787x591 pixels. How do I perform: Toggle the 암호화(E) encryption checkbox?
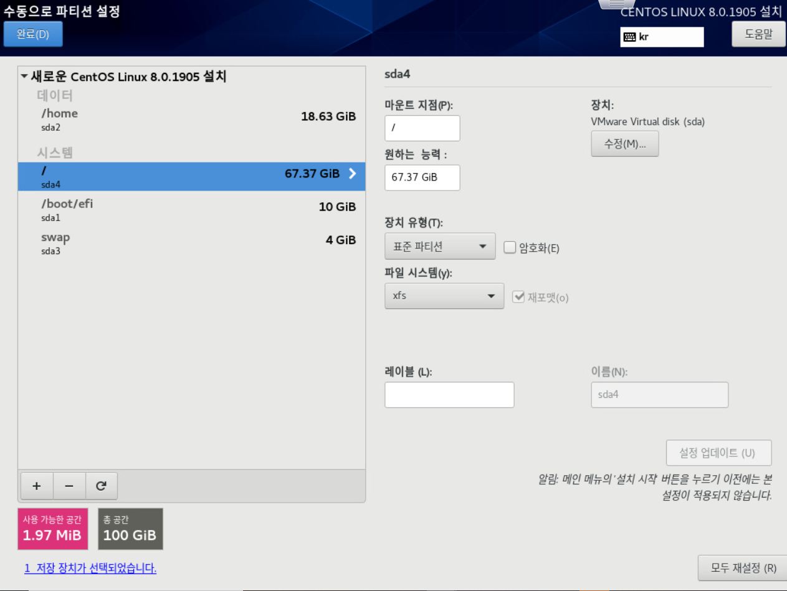pyautogui.click(x=510, y=247)
